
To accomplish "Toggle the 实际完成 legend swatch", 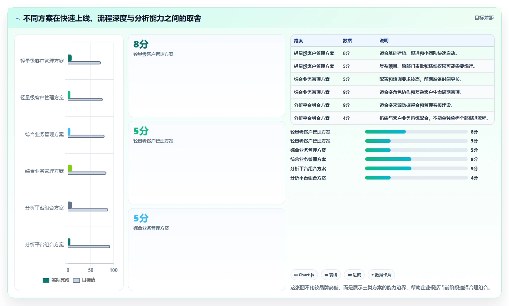I will tap(46, 280).
